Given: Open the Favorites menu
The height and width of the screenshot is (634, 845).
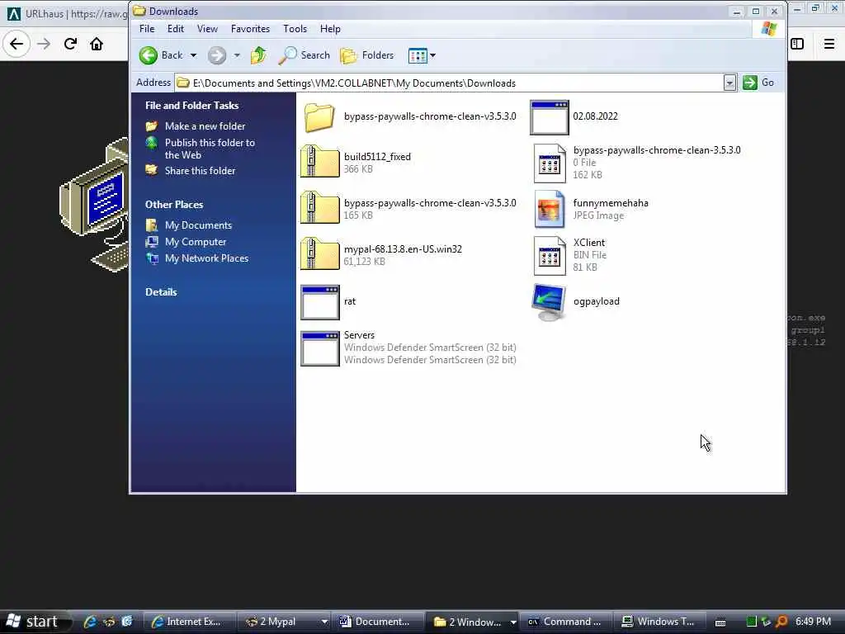Looking at the screenshot, I should (250, 29).
